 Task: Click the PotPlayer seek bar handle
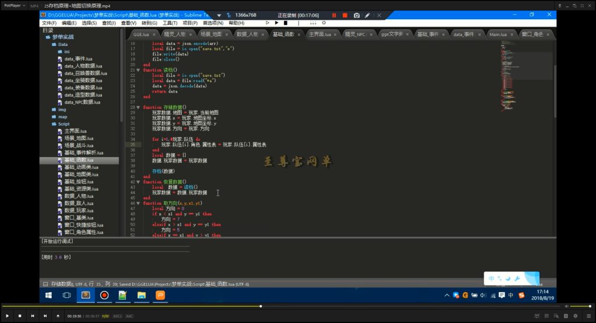click(x=260, y=306)
